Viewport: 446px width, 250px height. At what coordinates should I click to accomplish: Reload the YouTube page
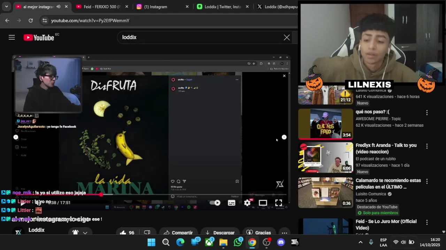pyautogui.click(x=31, y=20)
